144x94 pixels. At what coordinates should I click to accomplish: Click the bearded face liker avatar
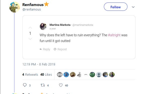pos(60,74)
